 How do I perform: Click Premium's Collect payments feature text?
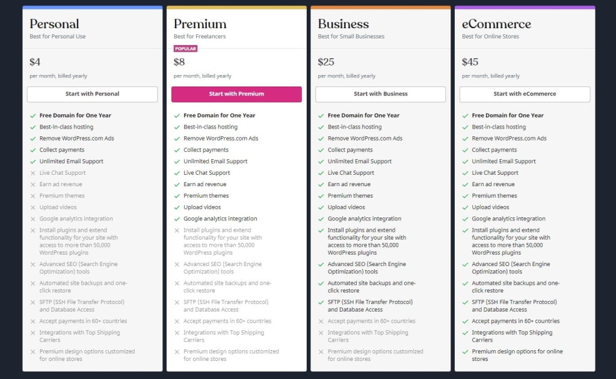[x=206, y=150]
